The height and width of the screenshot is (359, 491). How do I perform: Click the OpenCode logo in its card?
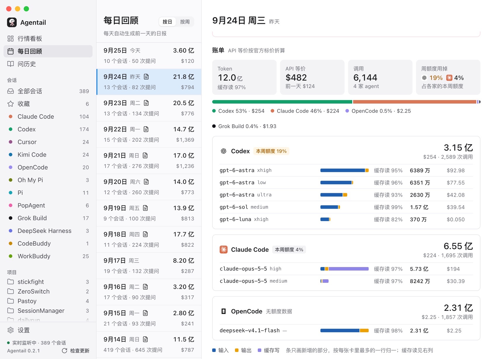(x=224, y=311)
